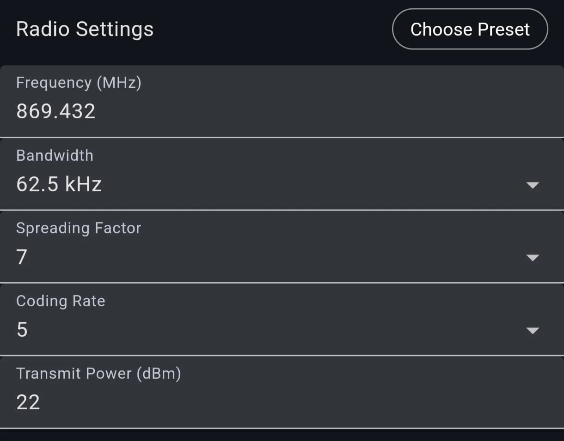Select the 62.5 kHz bandwidth value text
This screenshot has width=564, height=441.
pyautogui.click(x=59, y=184)
